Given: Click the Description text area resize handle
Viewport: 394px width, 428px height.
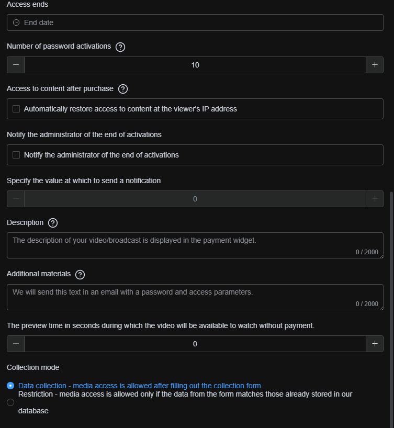Looking at the screenshot, I should 381,256.
